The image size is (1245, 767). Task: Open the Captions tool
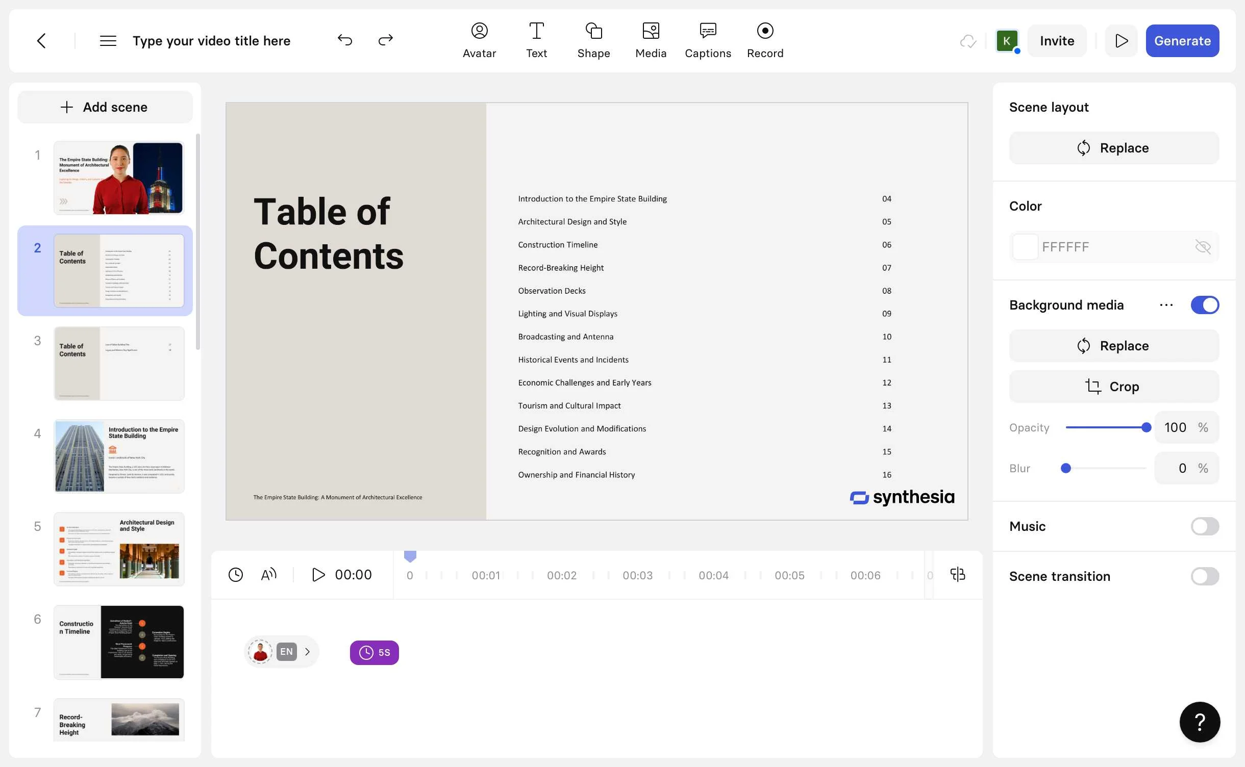708,40
